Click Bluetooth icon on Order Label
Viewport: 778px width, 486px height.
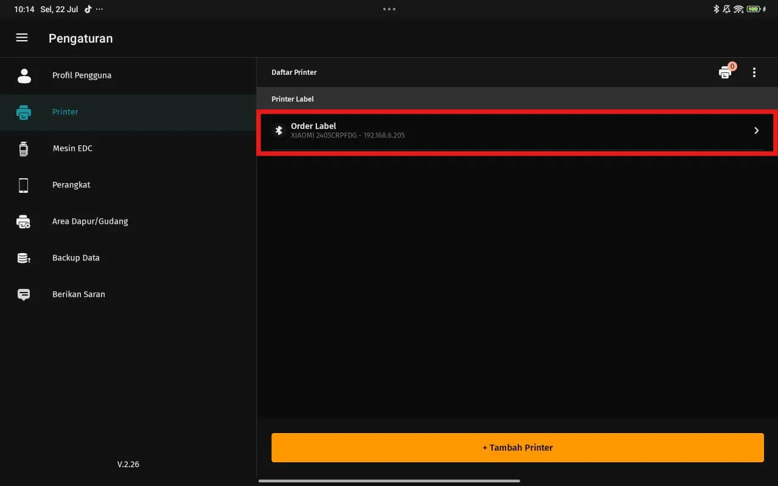(x=279, y=130)
